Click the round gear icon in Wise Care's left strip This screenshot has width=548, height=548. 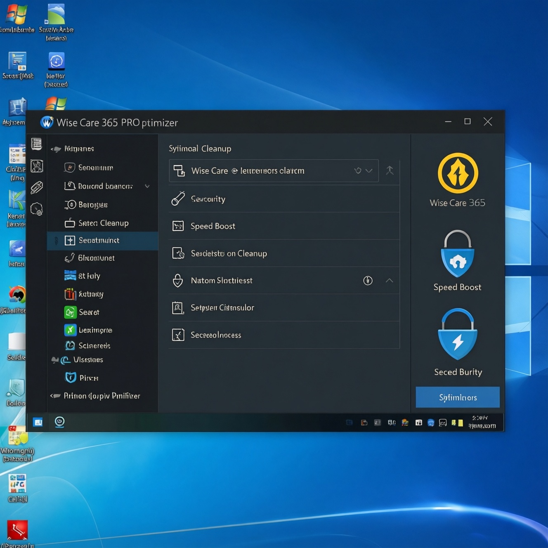37,209
